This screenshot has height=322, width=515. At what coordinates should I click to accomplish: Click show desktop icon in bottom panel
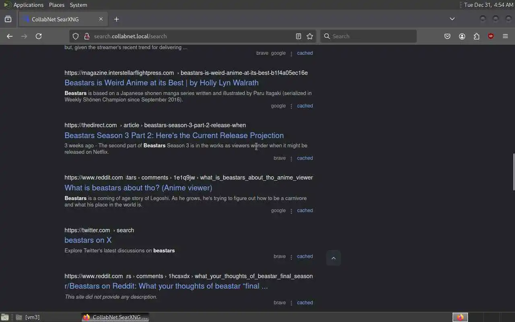click(4, 317)
